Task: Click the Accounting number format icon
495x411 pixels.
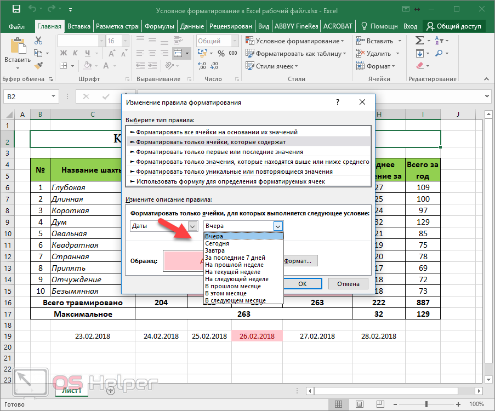Action: pyautogui.click(x=202, y=53)
